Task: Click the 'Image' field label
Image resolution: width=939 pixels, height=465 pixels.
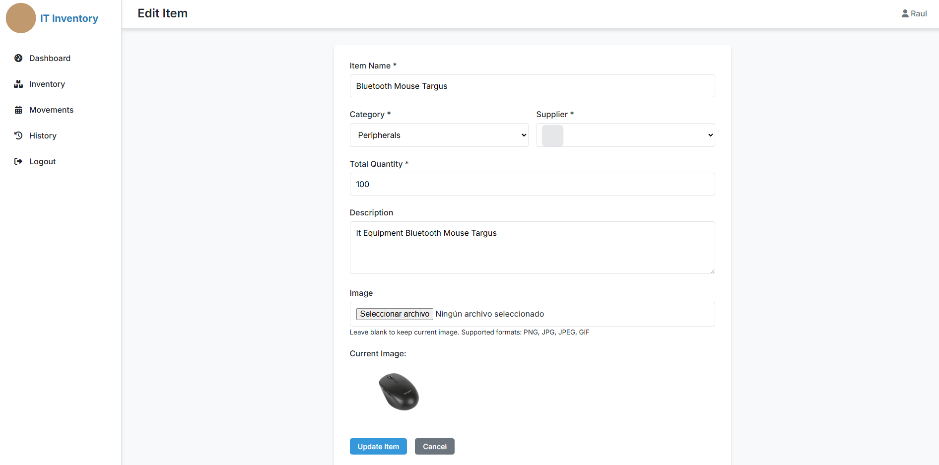Action: pos(361,293)
